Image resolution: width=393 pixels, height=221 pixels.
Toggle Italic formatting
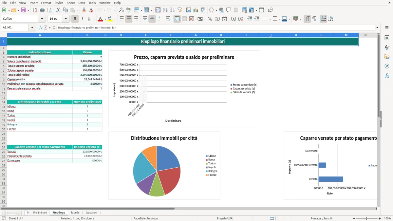[x=82, y=19]
